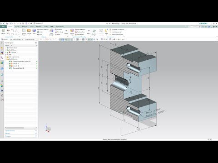218x163 pixels.
Task: Open the More gallery in Synchronous Modeling
Action: (x=89, y=32)
